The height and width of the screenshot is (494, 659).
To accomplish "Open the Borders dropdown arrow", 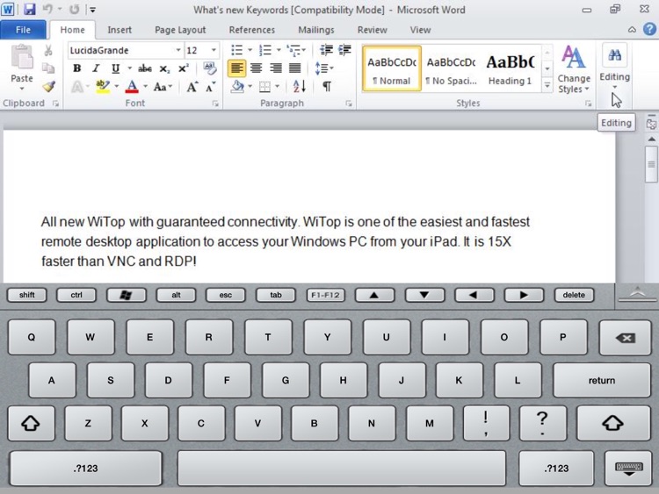I will (277, 87).
